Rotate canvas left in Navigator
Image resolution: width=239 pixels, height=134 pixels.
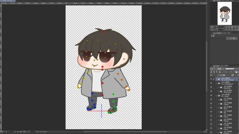[226, 30]
